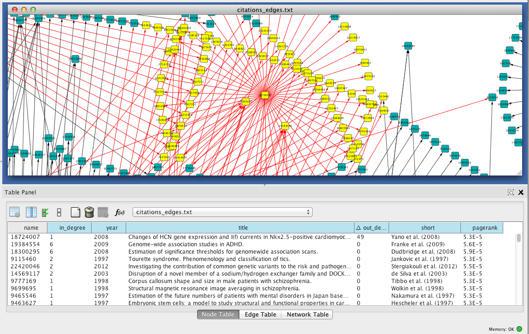
Task: Open the function builder f(x) icon
Action: (x=120, y=212)
